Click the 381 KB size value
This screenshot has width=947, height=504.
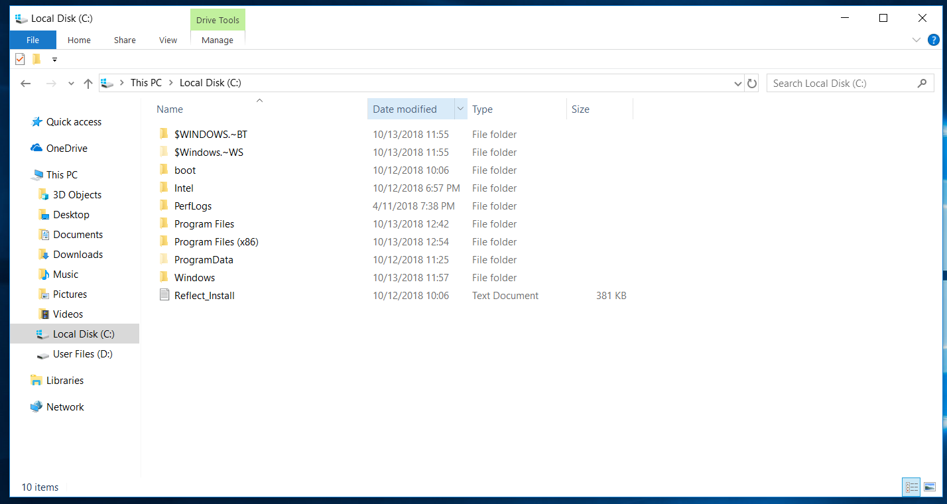tap(611, 296)
